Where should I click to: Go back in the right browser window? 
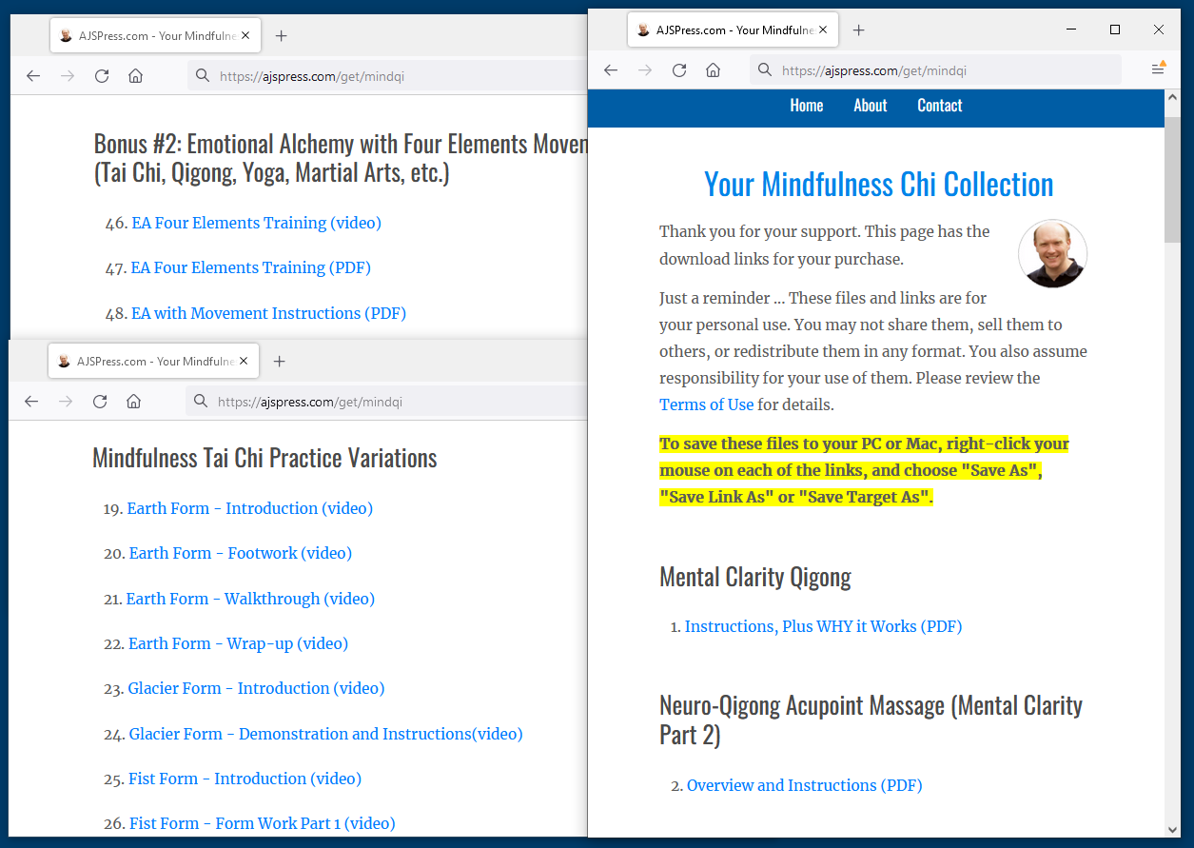(x=611, y=70)
